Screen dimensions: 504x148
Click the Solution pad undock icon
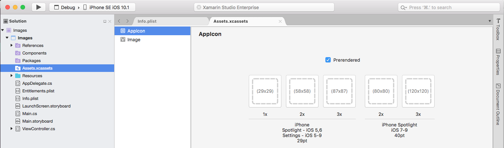point(105,22)
